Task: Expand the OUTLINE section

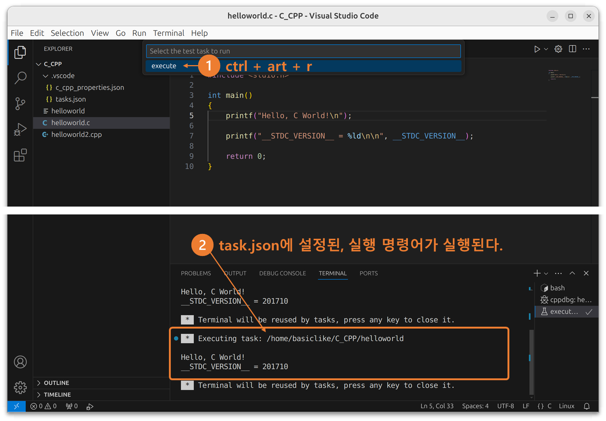Action: 101,383
